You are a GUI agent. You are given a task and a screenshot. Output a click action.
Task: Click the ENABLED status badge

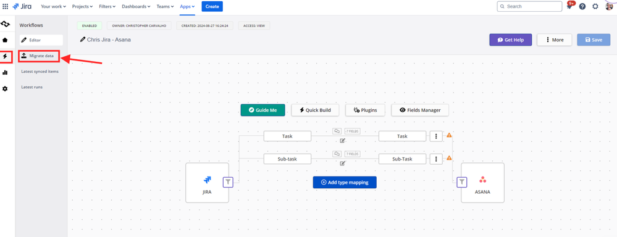(90, 25)
